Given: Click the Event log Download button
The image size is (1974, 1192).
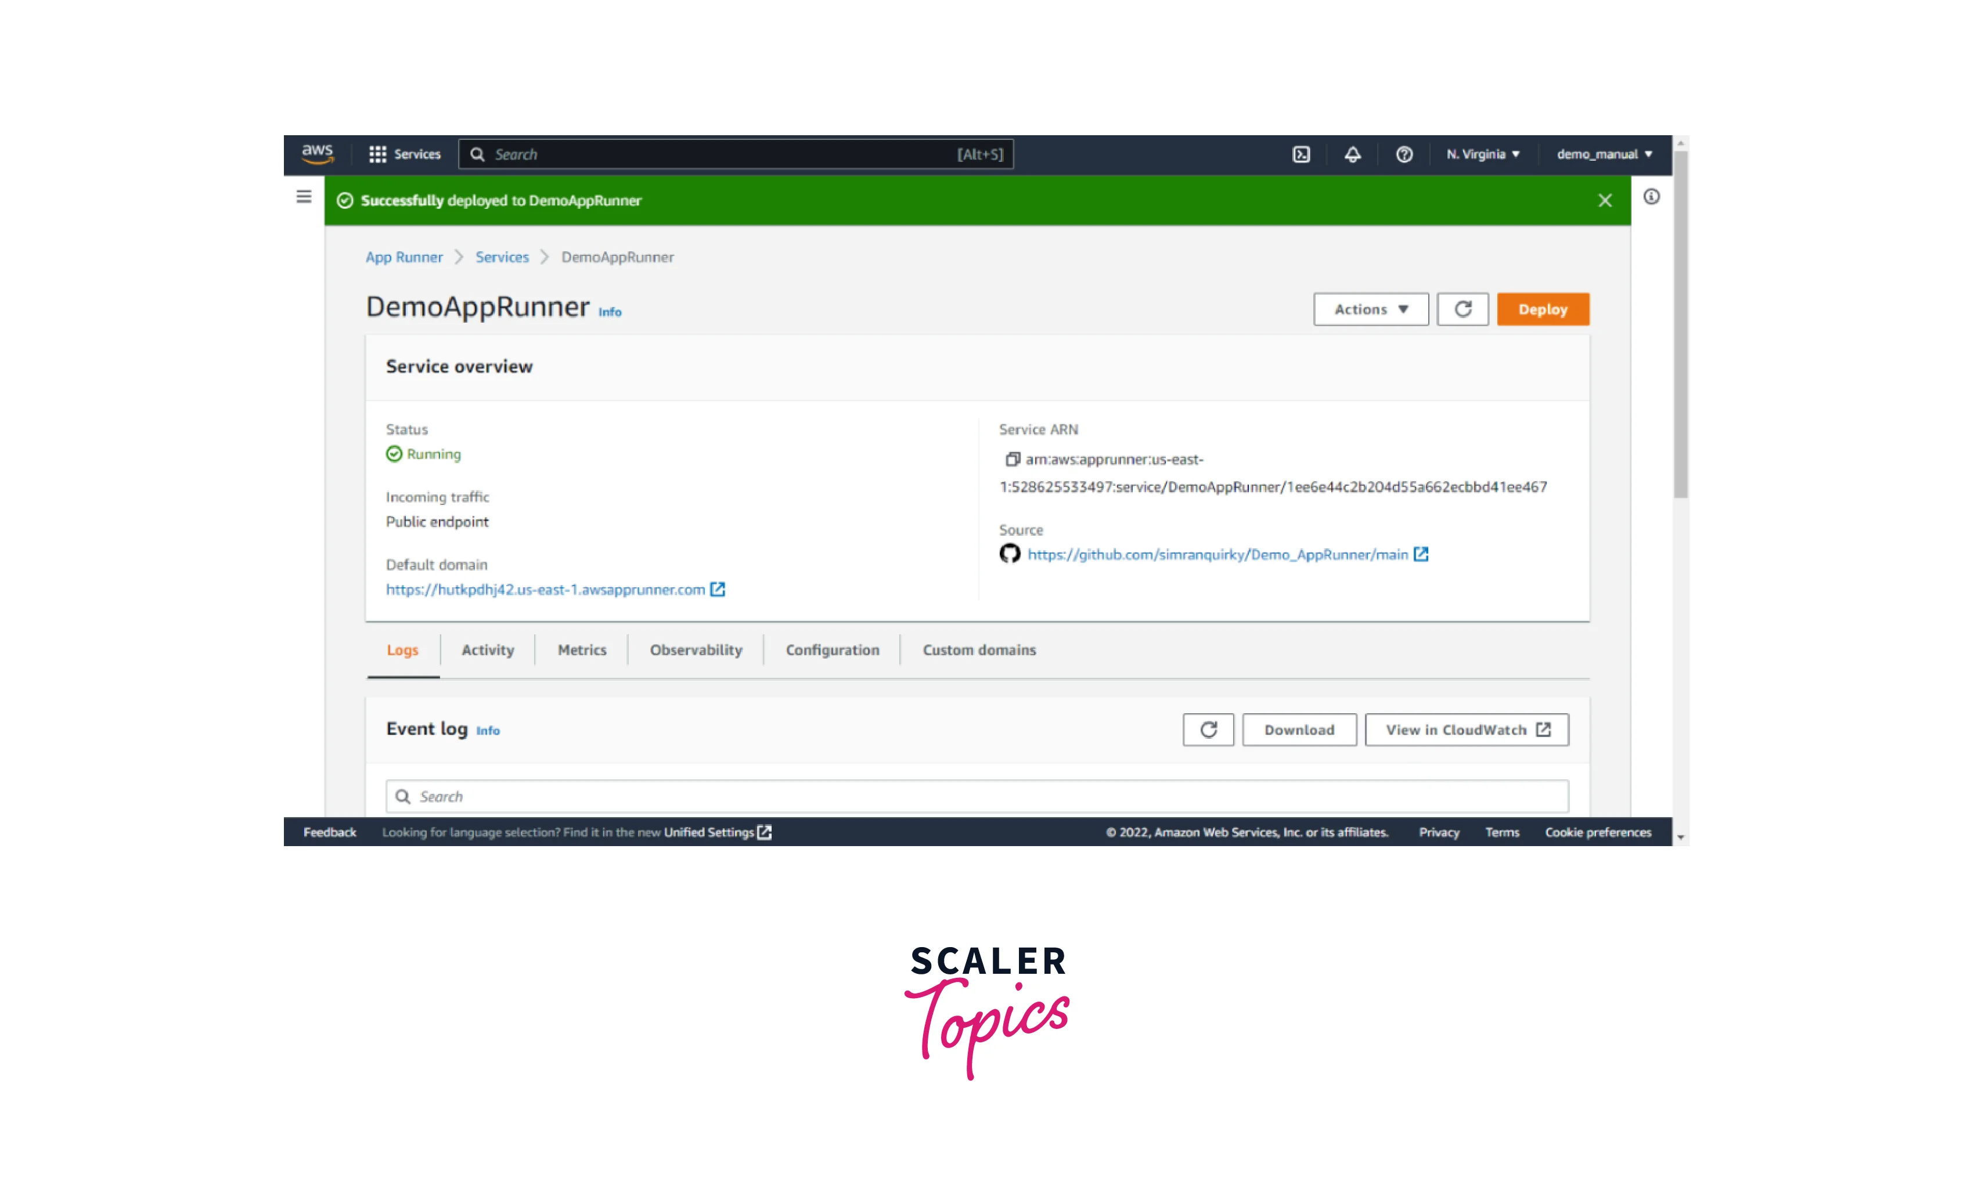Looking at the screenshot, I should pyautogui.click(x=1299, y=730).
